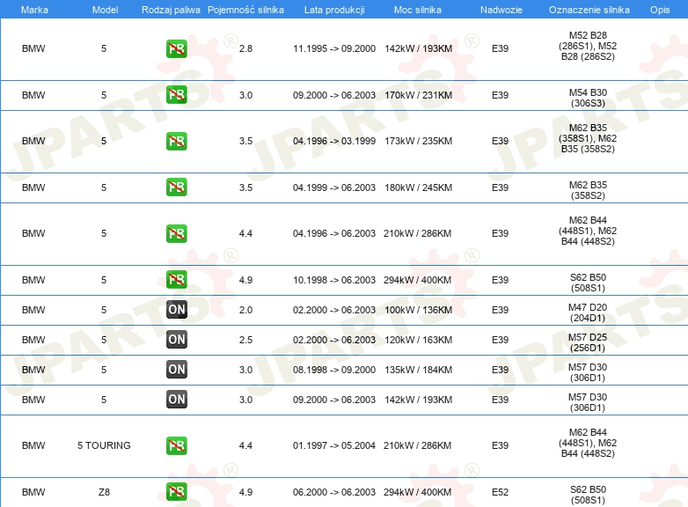Screen dimensions: 688x507
Task: Click the ON fuel icon for 135kW / 184KM
Action: pos(176,370)
